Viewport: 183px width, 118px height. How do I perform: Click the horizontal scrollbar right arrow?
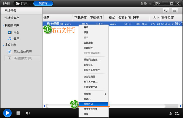(180, 106)
